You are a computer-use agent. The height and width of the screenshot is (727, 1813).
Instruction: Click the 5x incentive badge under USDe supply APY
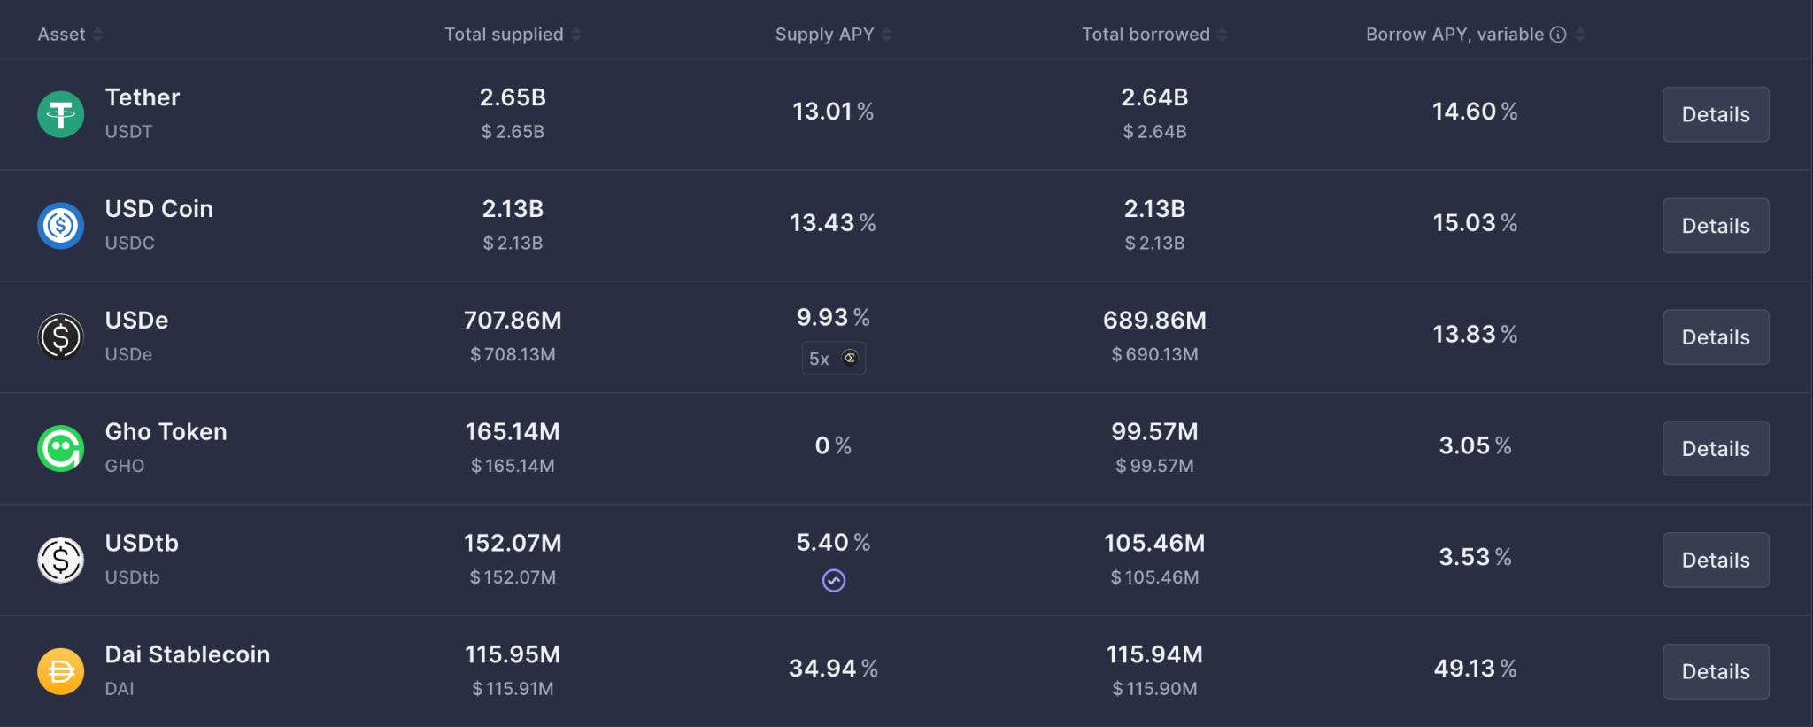pos(833,359)
